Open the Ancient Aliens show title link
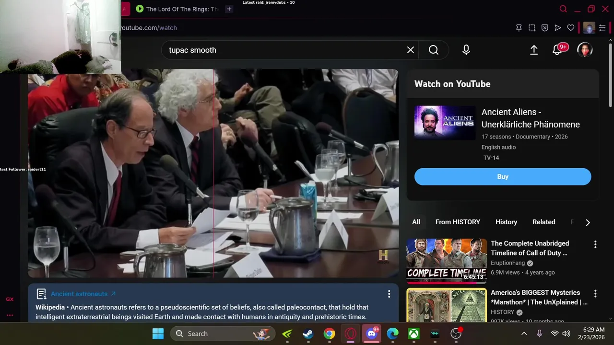Image resolution: width=614 pixels, height=345 pixels. point(531,118)
